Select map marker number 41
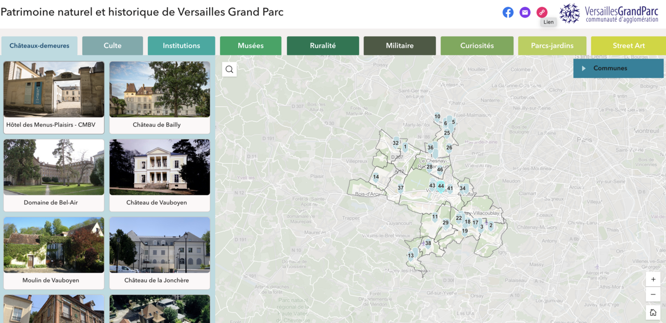Viewport: 666px width, 323px height. click(x=450, y=189)
